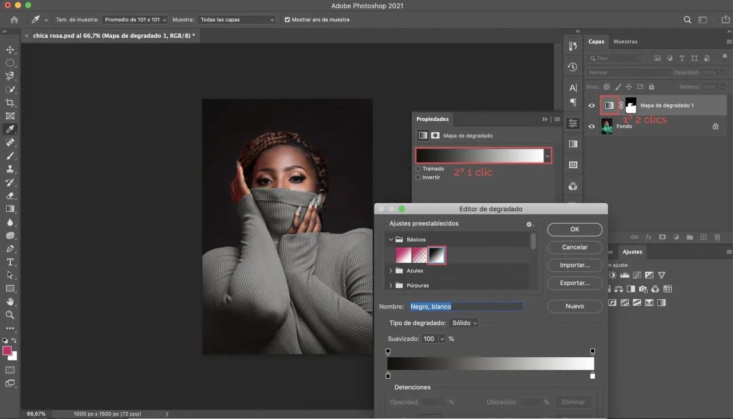The width and height of the screenshot is (733, 419).
Task: Select the Crop tool
Action: [x=10, y=103]
